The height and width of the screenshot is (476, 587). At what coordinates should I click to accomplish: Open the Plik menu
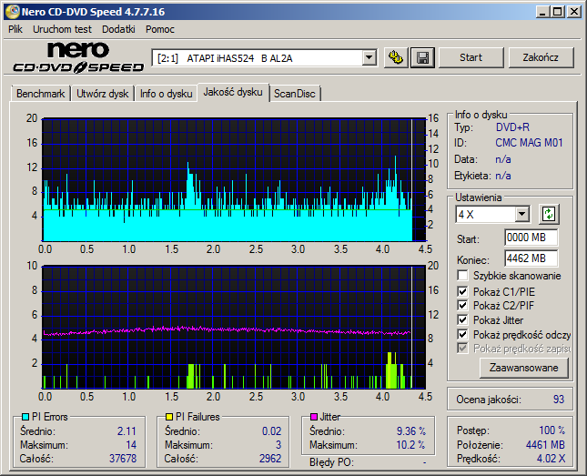pyautogui.click(x=15, y=29)
